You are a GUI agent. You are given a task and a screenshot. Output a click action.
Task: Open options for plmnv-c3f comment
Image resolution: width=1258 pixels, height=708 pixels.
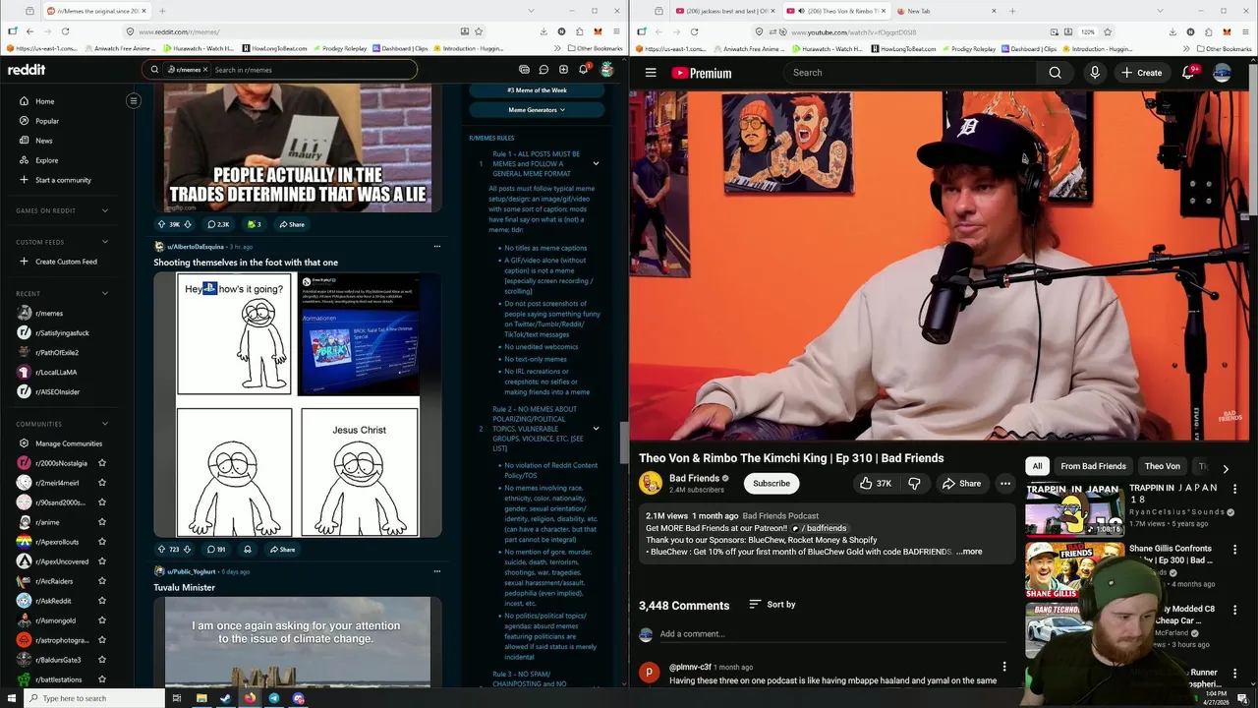pyautogui.click(x=1003, y=667)
